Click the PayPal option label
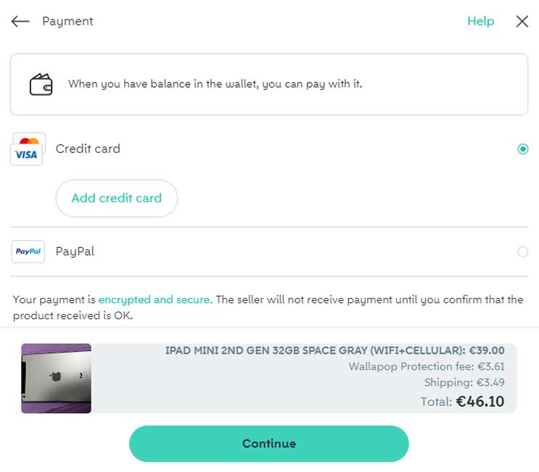 (75, 252)
